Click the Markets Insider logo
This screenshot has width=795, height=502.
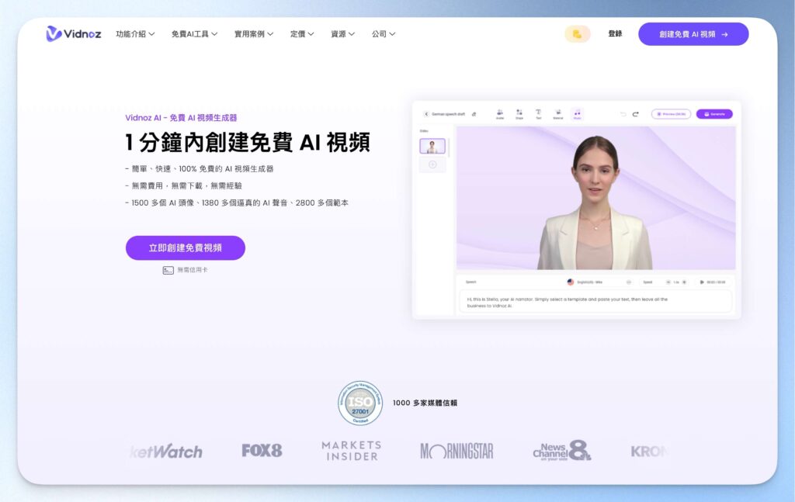[x=352, y=450]
